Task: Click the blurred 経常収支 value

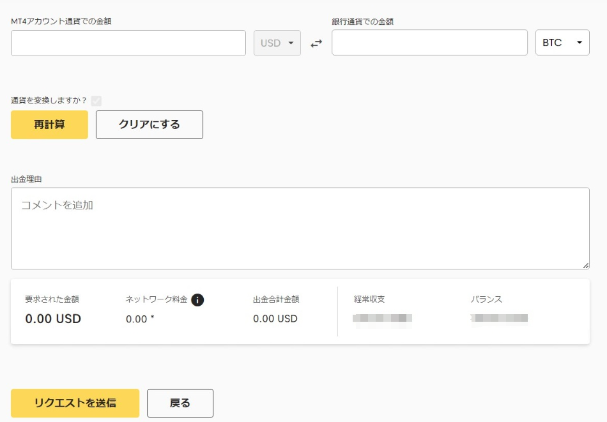Action: coord(383,319)
